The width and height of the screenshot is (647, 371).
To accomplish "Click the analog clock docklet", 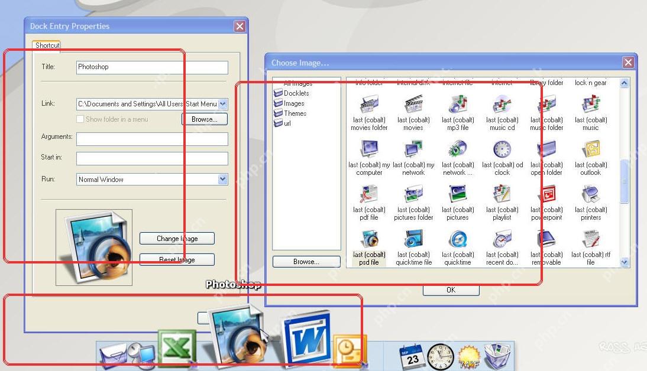I will click(440, 357).
